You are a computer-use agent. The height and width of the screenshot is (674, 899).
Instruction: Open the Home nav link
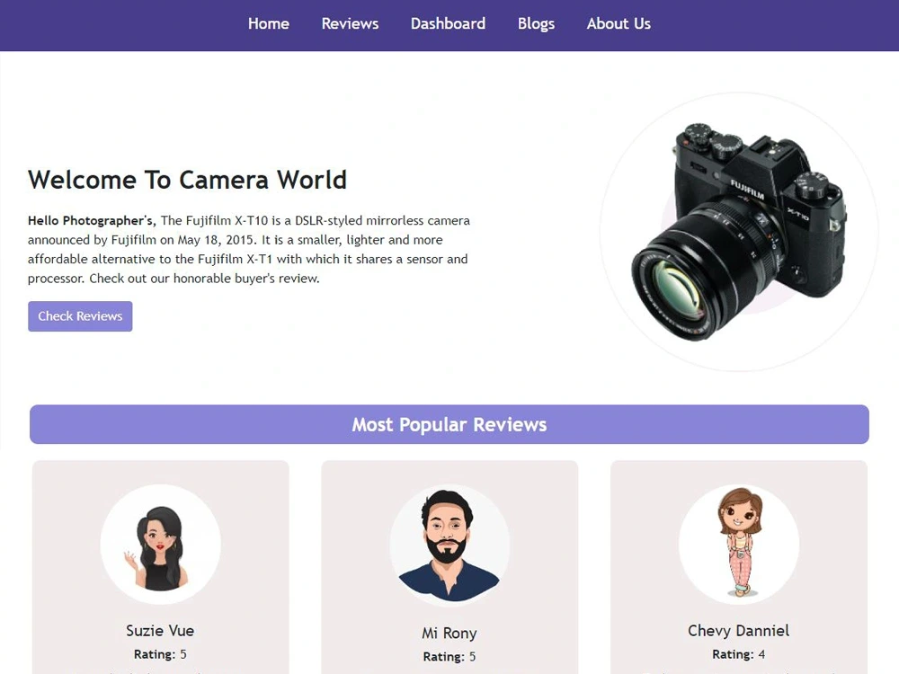(268, 23)
